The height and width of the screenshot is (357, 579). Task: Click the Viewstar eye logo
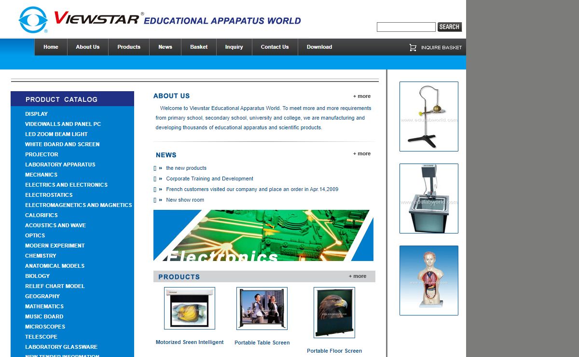33,20
